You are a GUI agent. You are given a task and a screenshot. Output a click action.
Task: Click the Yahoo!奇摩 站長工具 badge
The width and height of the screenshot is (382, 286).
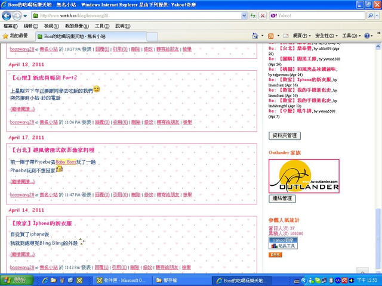click(x=283, y=243)
